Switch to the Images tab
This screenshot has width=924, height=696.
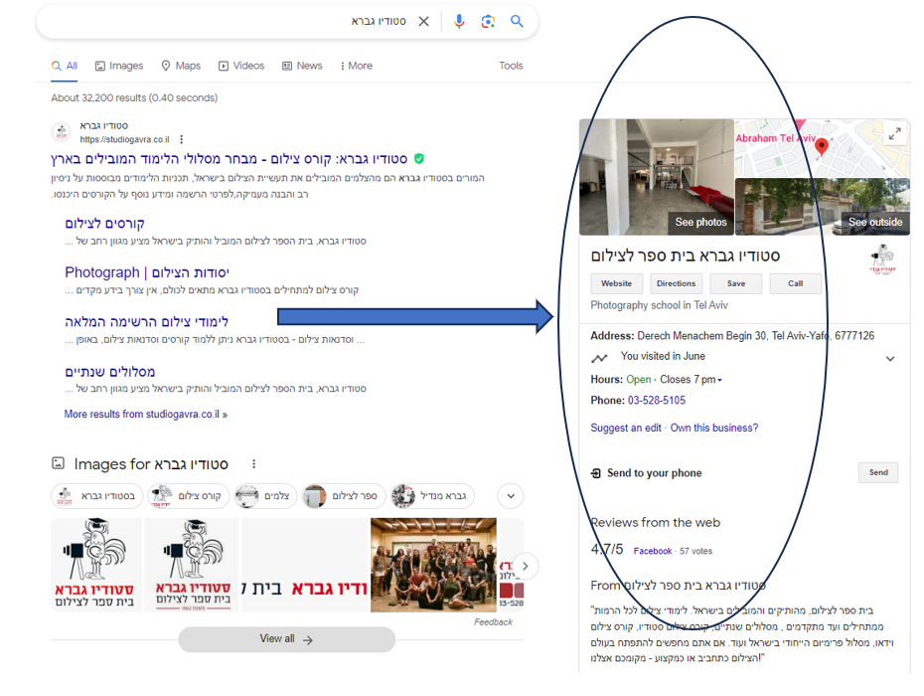(119, 66)
